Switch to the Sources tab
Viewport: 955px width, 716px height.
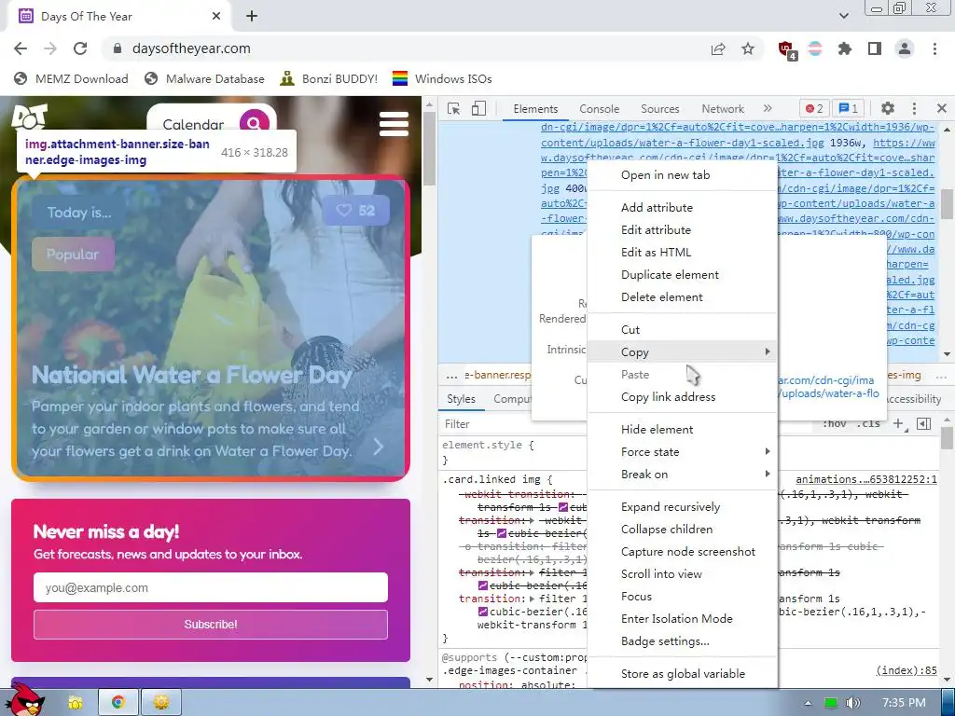click(x=659, y=109)
